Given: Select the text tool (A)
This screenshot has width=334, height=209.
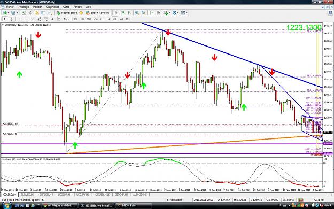Looking at the screenshot, I should point(52,19).
